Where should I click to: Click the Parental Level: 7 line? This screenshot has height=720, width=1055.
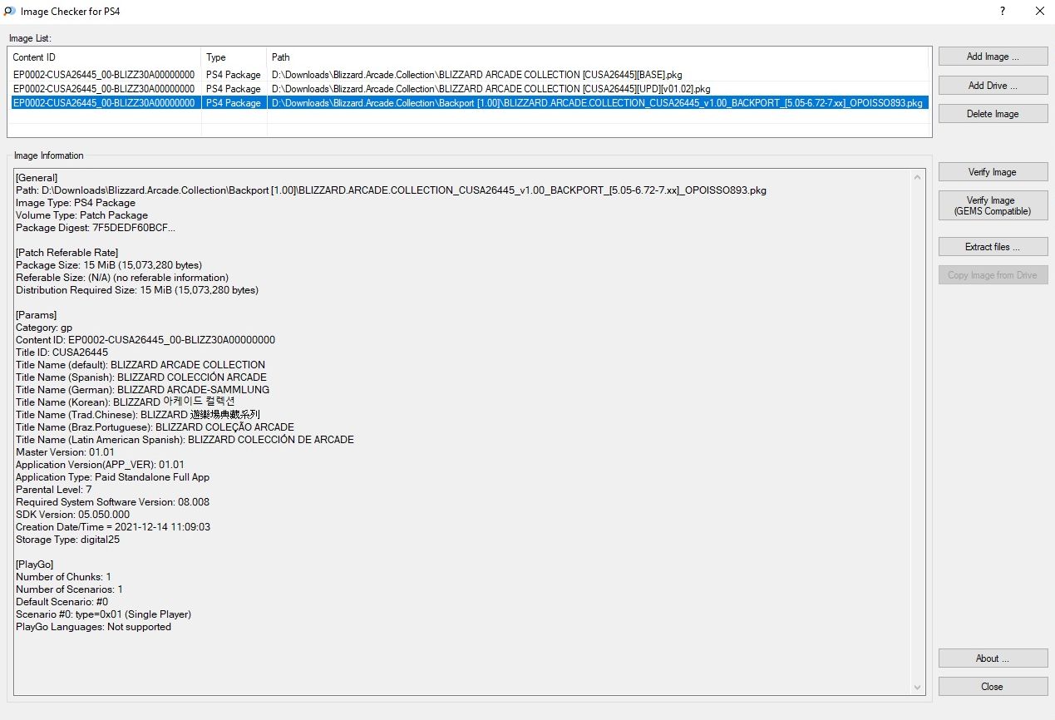click(53, 490)
